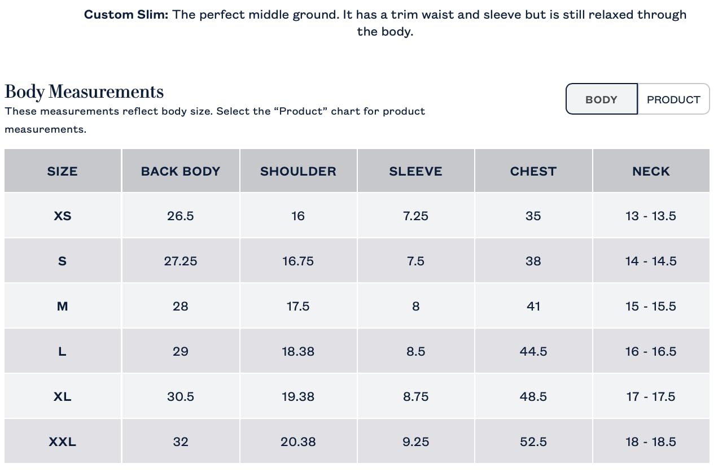718x472 pixels.
Task: Click the SLEEVE column header
Action: tap(415, 171)
